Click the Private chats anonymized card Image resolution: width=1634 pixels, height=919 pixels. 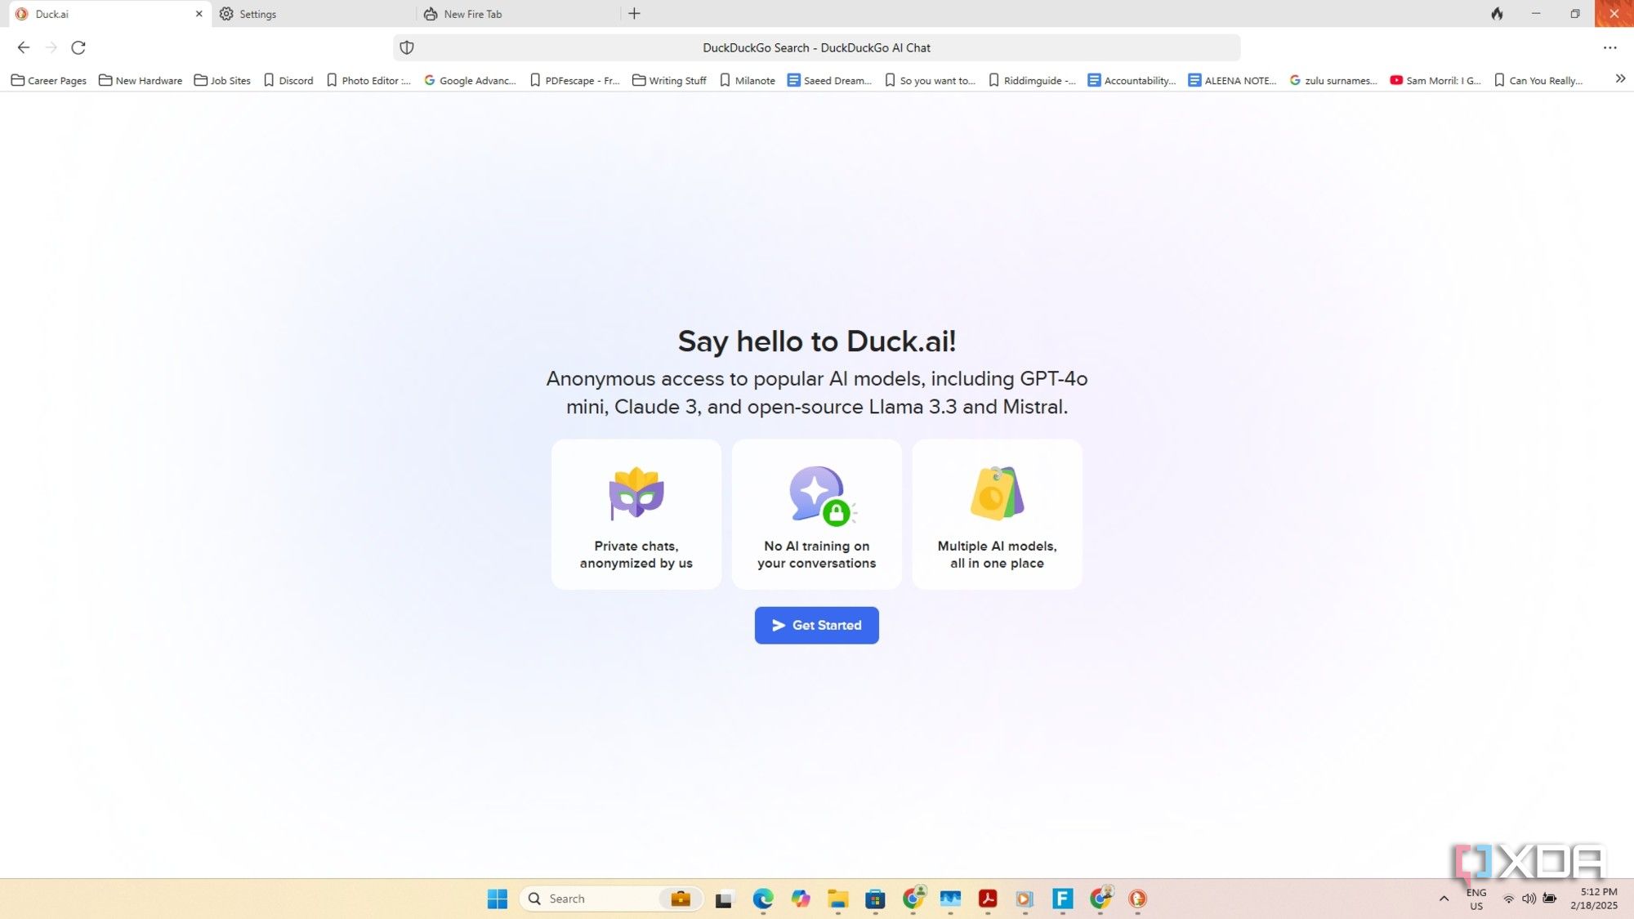coord(636,514)
